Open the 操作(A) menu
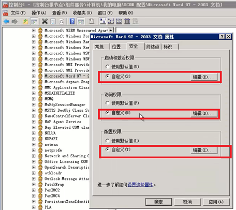This screenshot has height=210, width=236. [39, 13]
